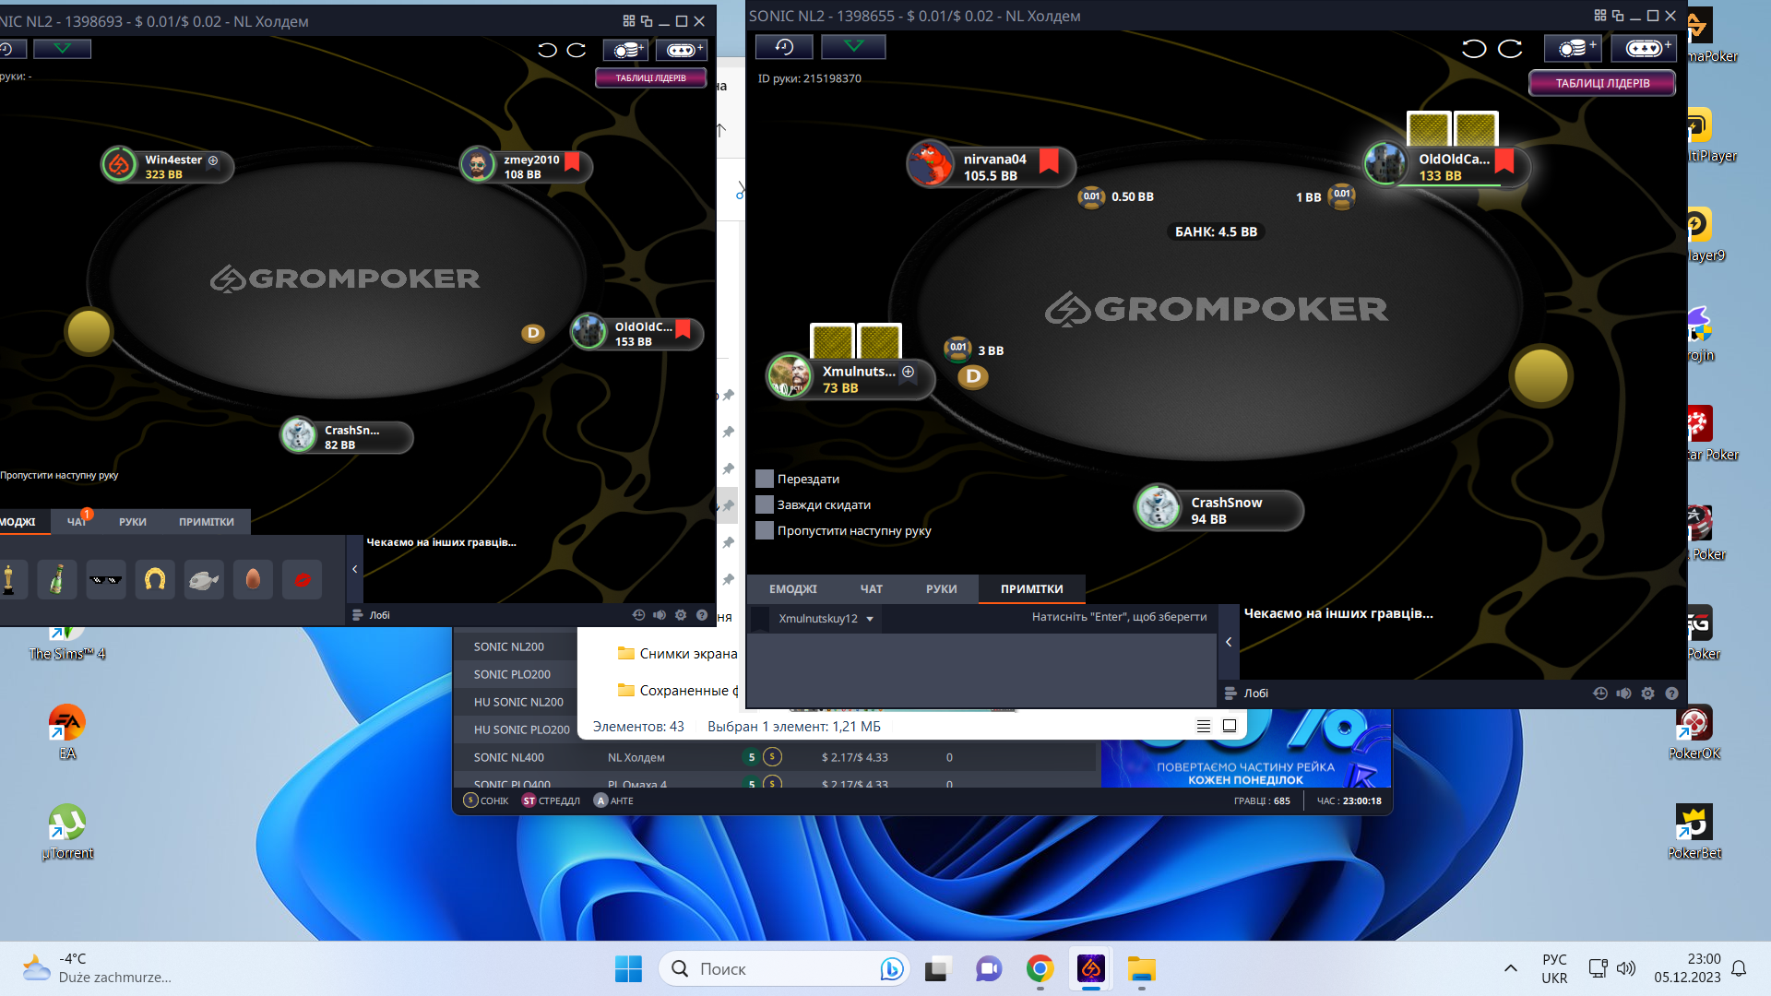Rotate seats clockwise in left table
Screen dimensions: 1771x996
(576, 50)
